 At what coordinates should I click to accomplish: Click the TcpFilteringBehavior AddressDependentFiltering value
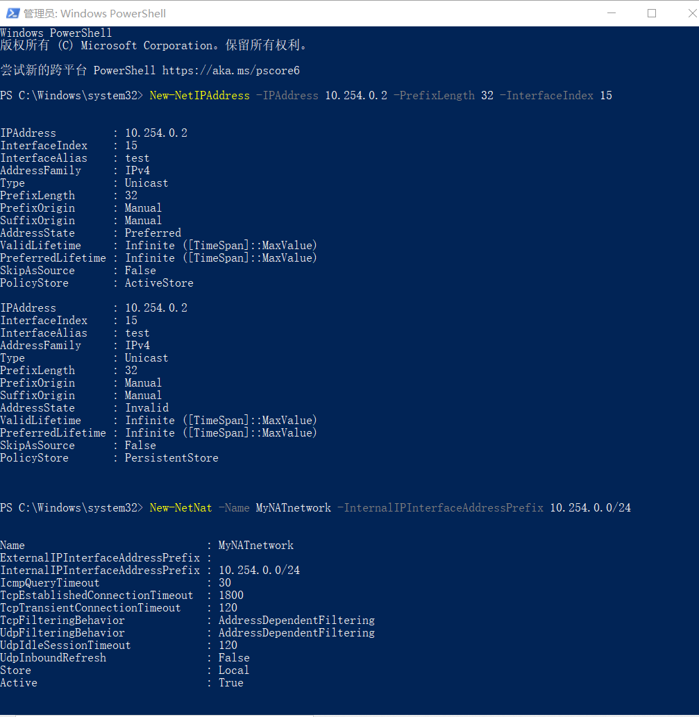(x=296, y=620)
